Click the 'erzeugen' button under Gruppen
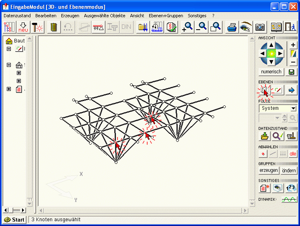300x226 pixels. point(268,170)
